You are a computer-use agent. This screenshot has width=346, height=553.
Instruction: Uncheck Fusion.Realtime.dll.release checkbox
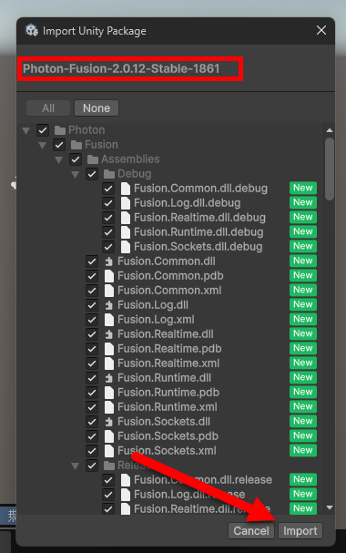[108, 509]
